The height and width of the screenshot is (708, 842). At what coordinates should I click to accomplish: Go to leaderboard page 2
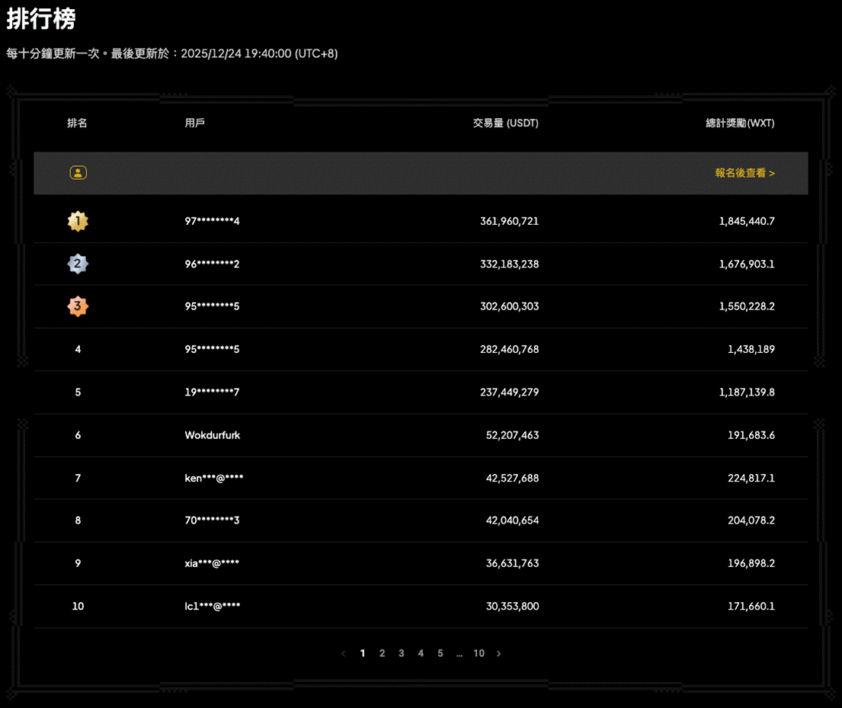click(x=382, y=653)
